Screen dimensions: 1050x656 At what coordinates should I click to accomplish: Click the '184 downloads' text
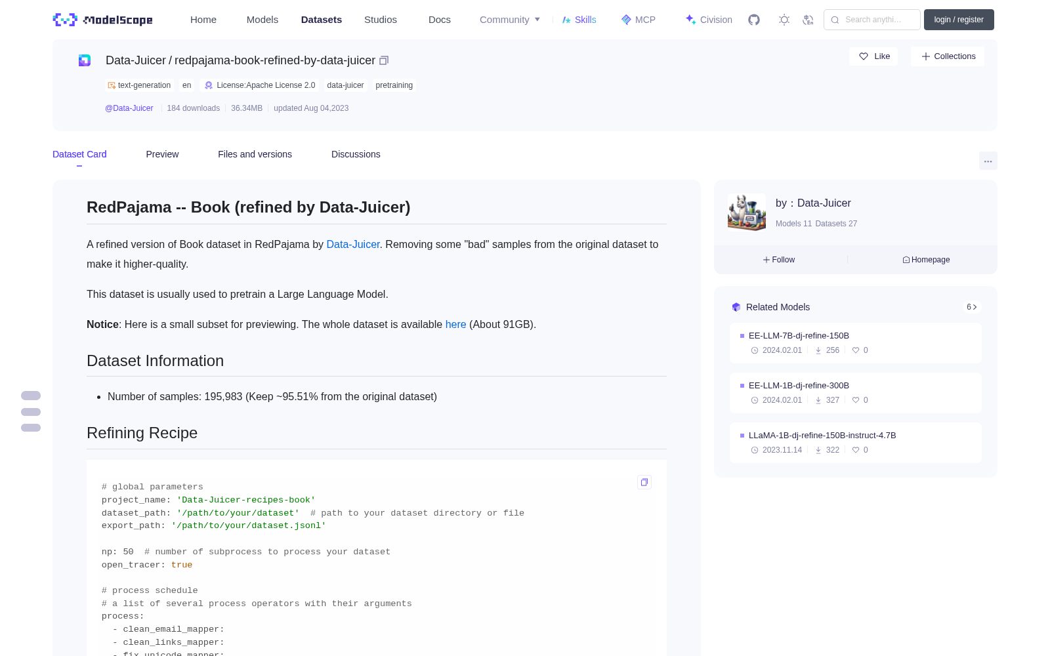194,108
